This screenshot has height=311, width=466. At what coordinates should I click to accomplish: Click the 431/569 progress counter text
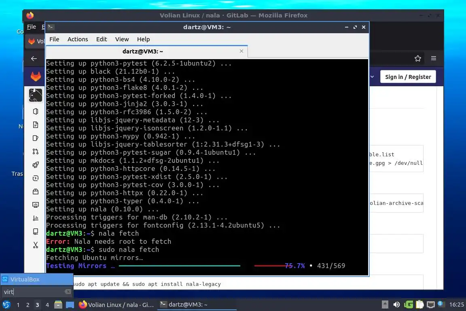331,266
